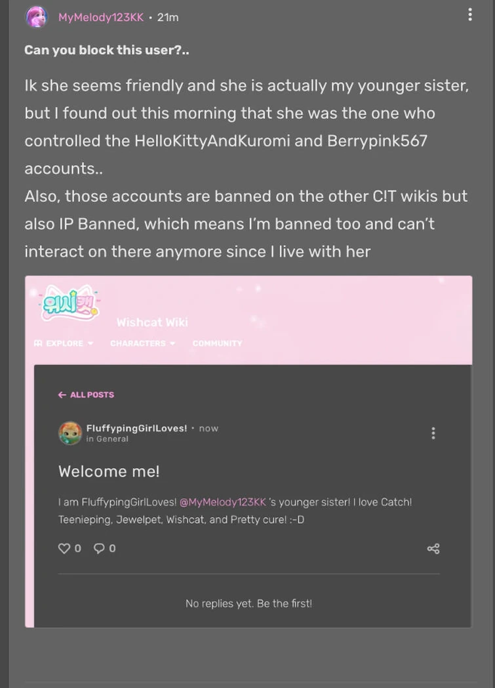Click the map icon beside EXPLORE
The image size is (495, 688).
click(37, 343)
